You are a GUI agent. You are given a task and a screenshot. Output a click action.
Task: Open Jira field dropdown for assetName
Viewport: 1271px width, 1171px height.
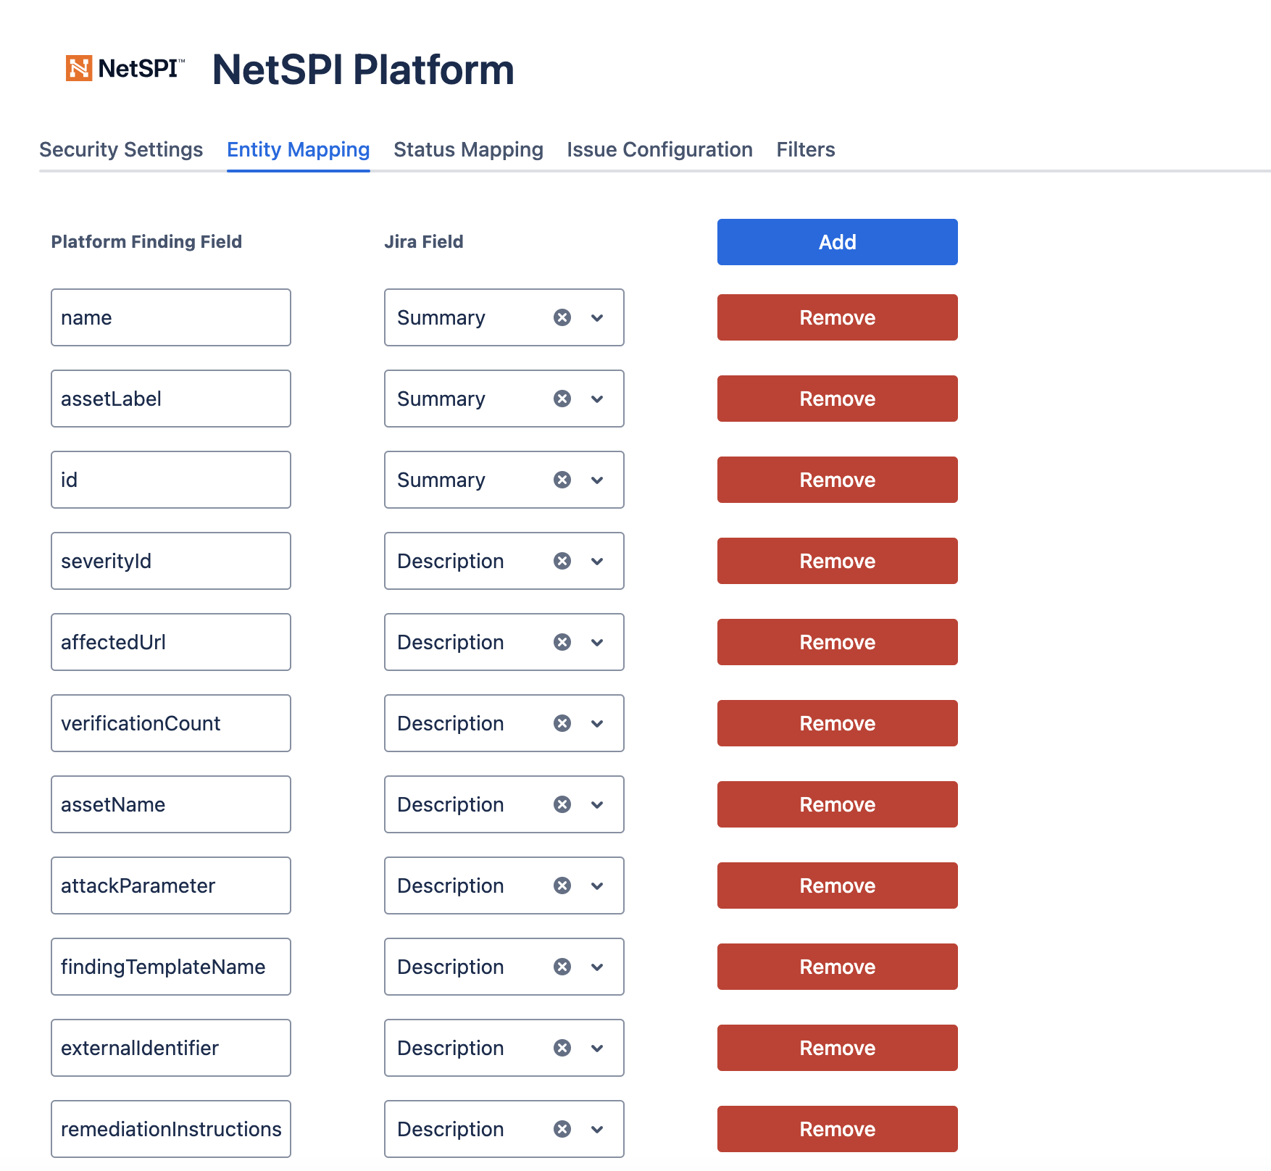(597, 804)
